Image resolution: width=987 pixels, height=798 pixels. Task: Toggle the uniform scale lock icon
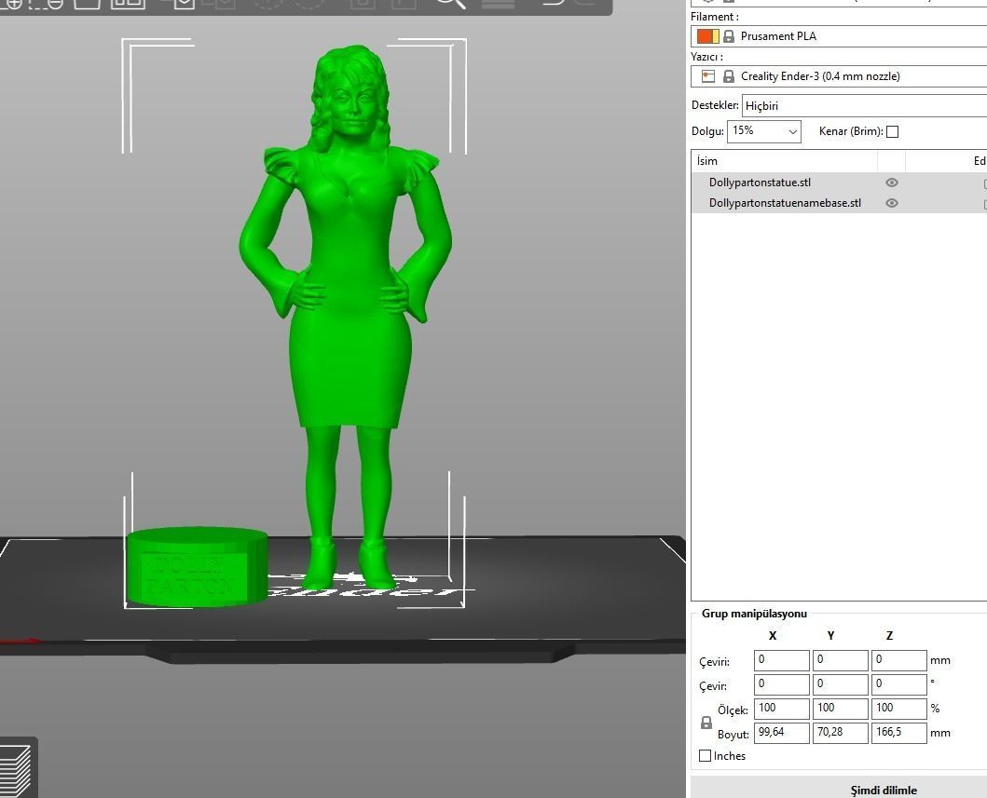tap(706, 724)
